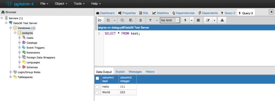Open the No limit rows dropdown

[x=170, y=20]
